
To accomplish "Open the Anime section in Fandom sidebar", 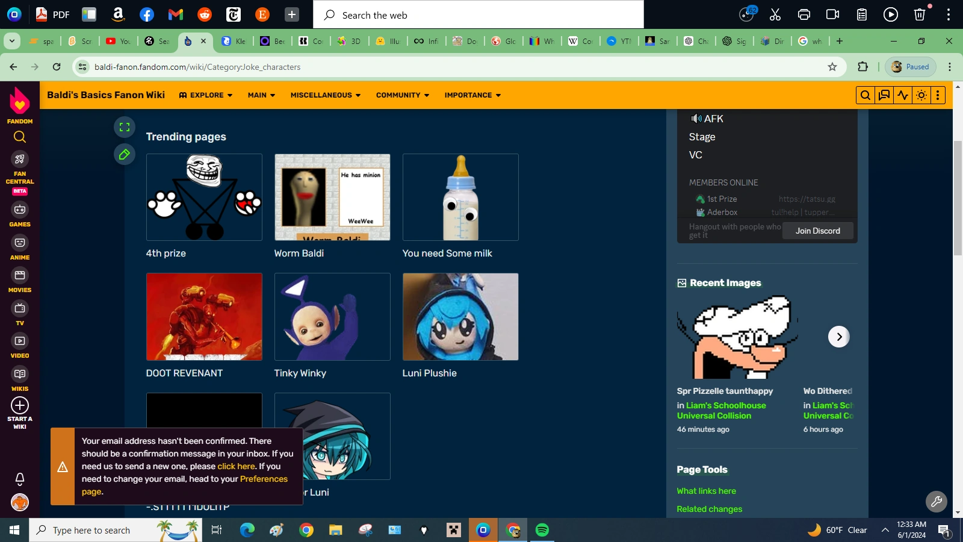I will (20, 248).
